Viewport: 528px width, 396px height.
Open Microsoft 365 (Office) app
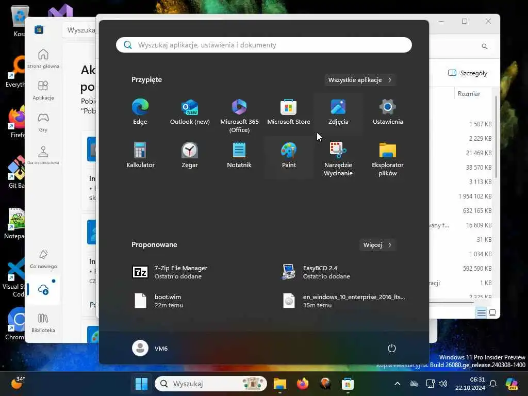click(x=239, y=114)
